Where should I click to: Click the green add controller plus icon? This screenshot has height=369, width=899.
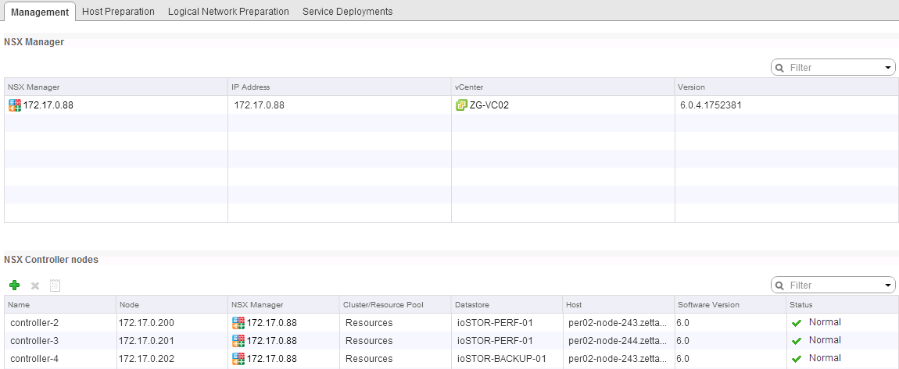click(x=15, y=286)
